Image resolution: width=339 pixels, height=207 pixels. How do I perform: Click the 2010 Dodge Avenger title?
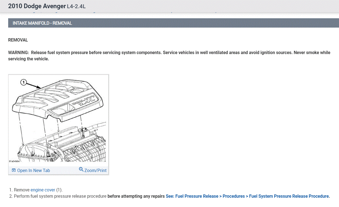(x=37, y=6)
